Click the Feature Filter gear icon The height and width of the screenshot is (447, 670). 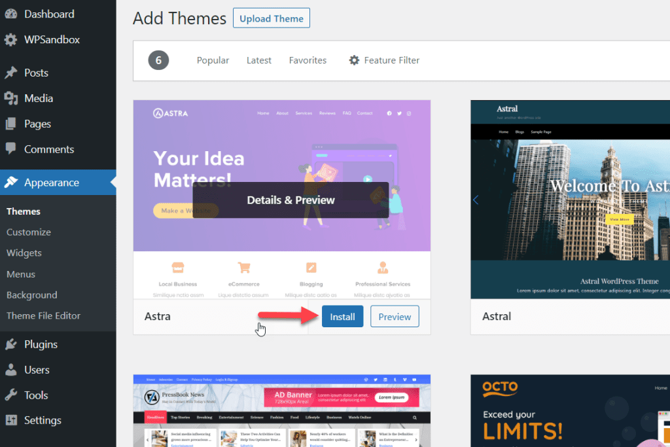(x=354, y=60)
